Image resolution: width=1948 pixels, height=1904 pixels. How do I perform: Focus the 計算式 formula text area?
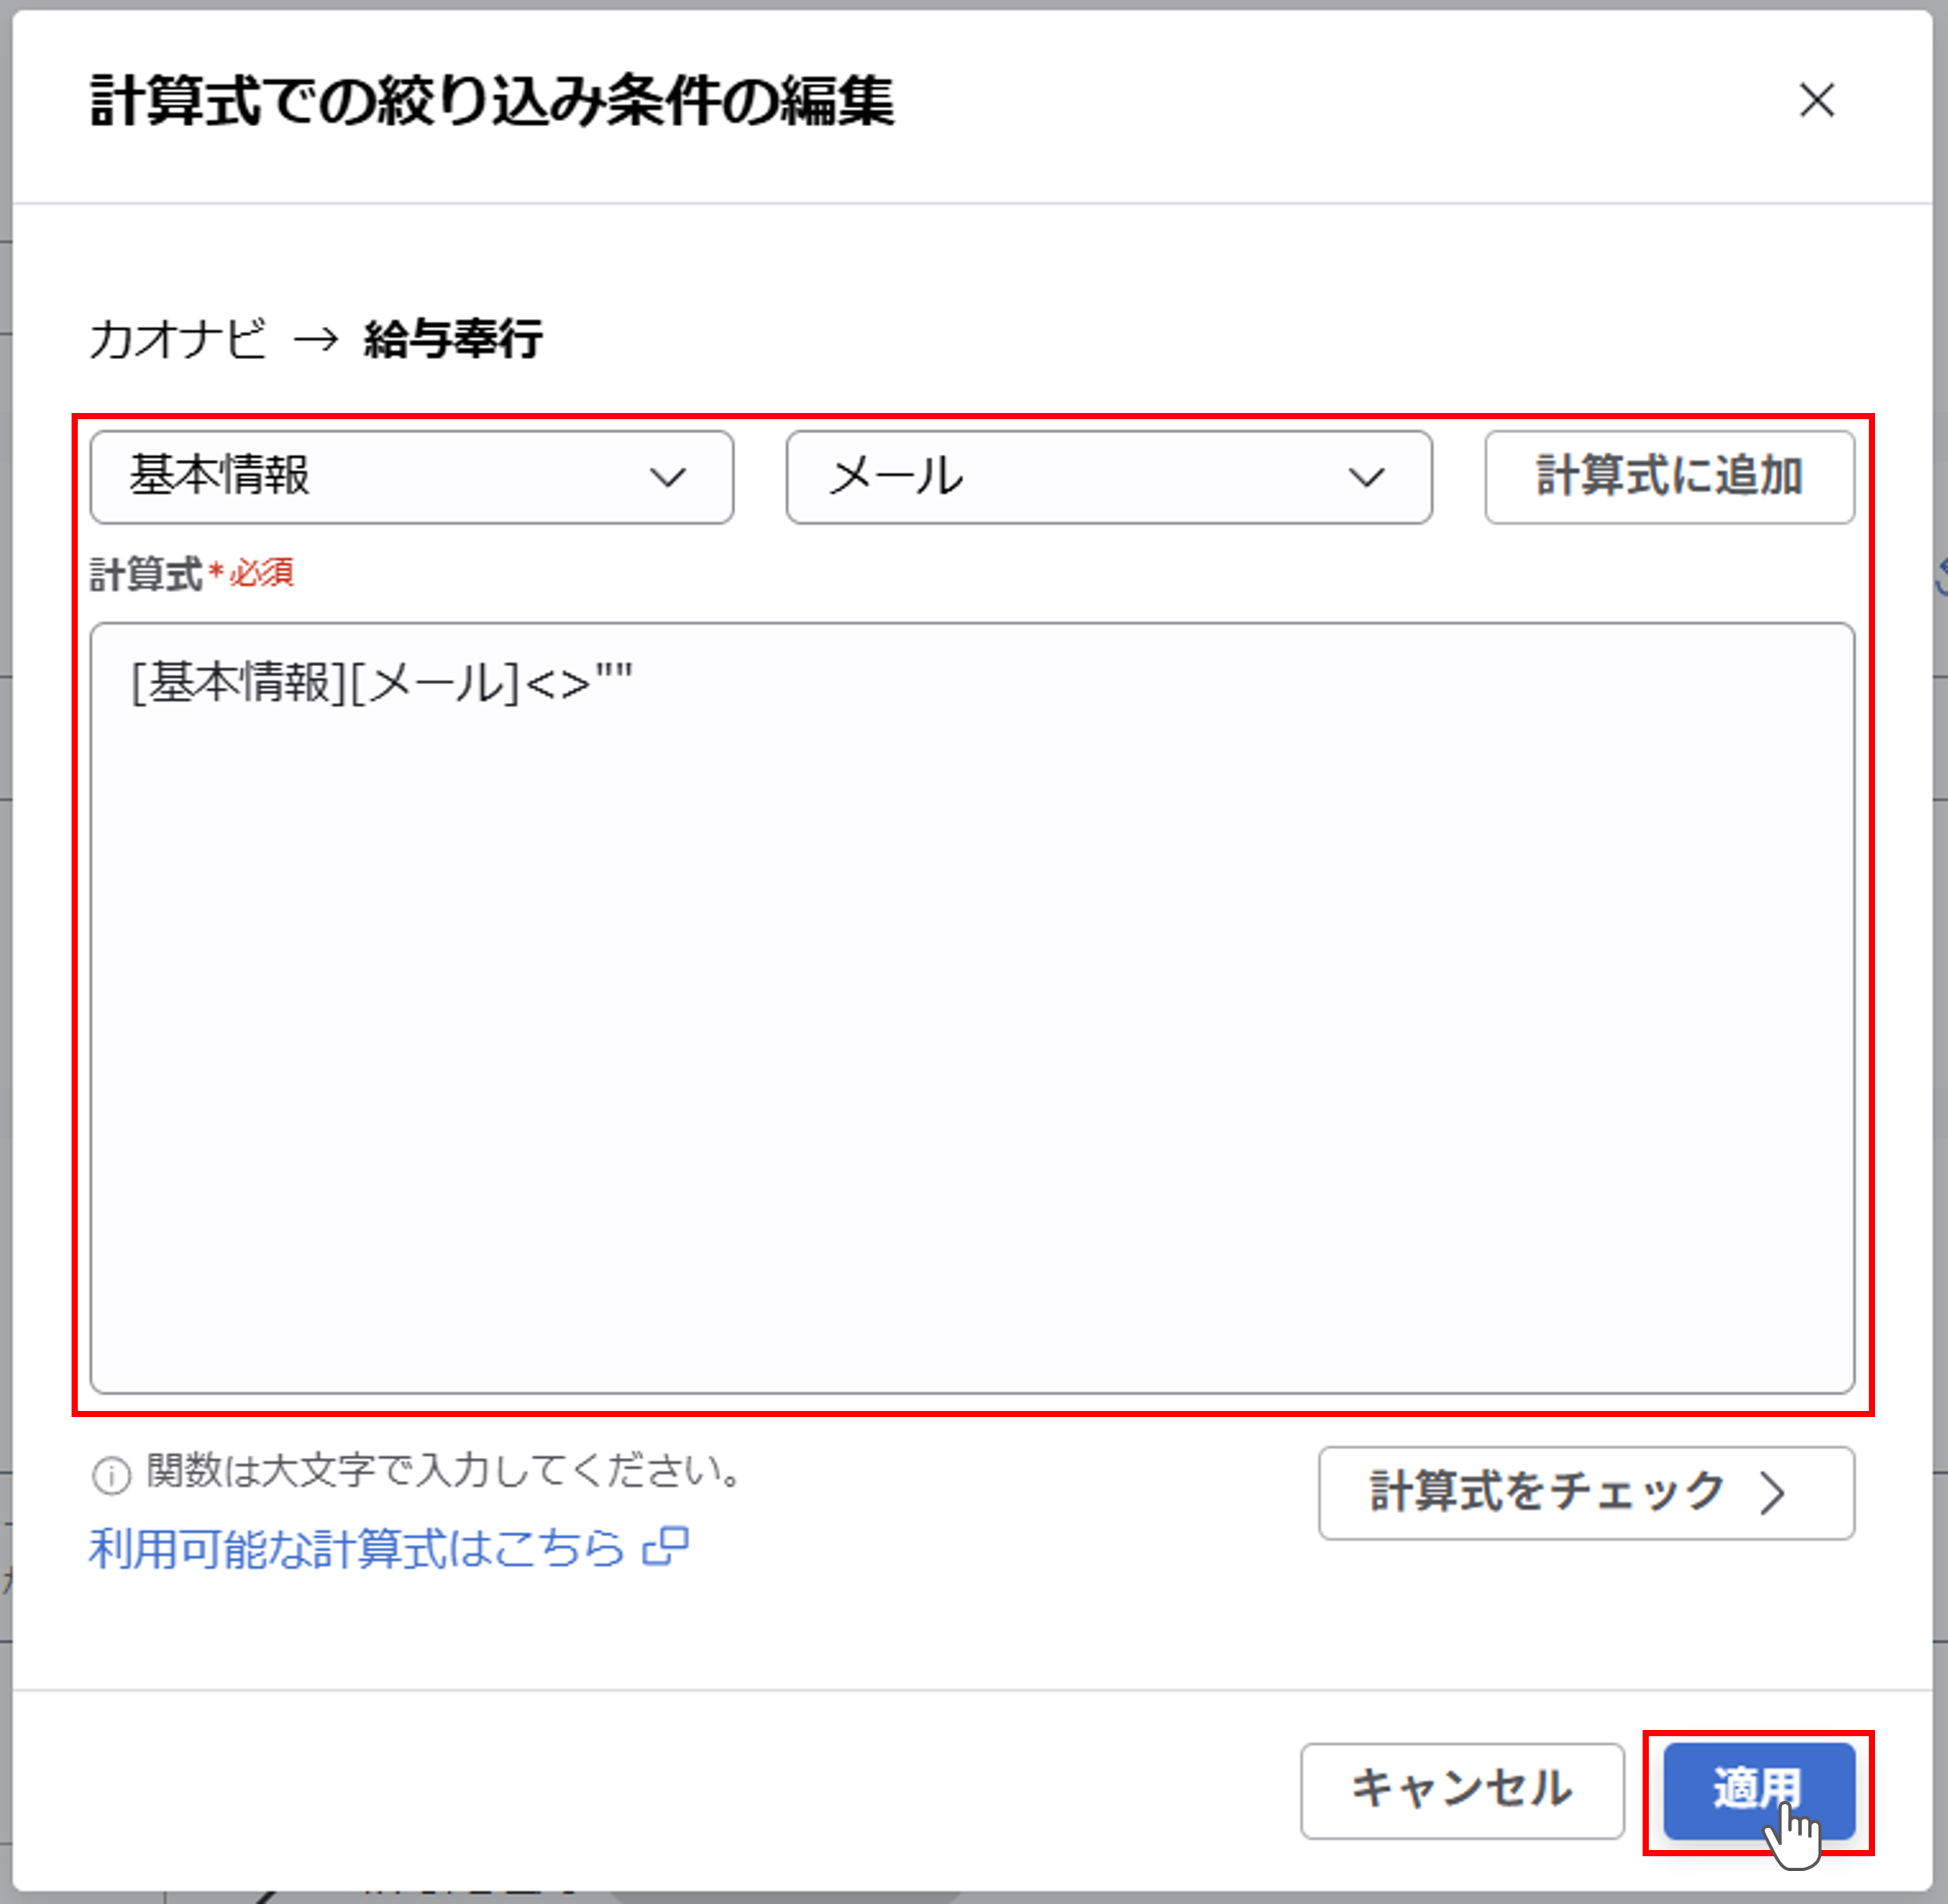point(972,1008)
